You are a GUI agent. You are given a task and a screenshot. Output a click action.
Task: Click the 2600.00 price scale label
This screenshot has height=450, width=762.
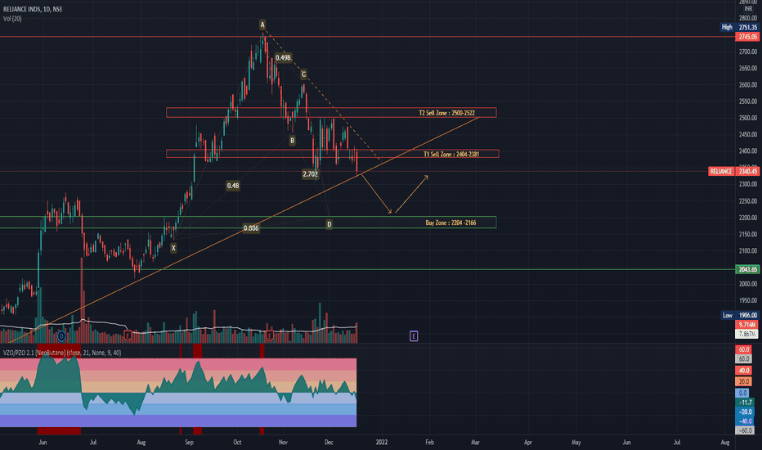tap(748, 84)
